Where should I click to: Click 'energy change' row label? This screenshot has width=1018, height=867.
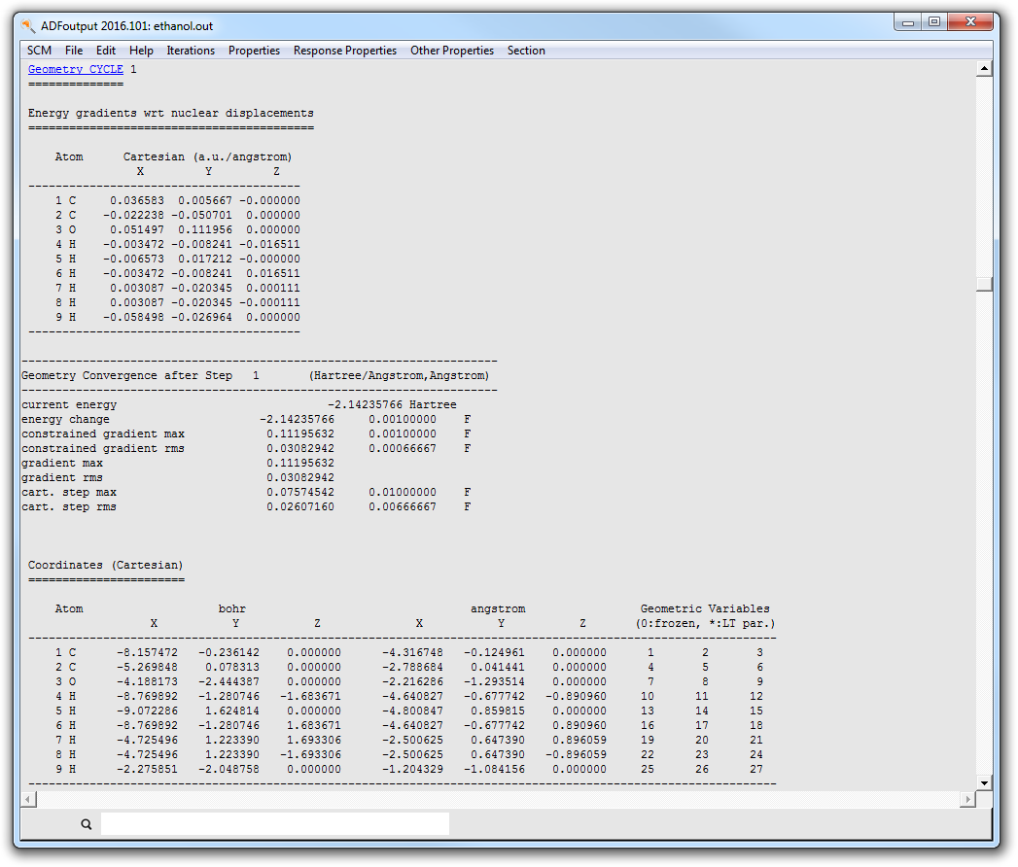[x=65, y=420]
